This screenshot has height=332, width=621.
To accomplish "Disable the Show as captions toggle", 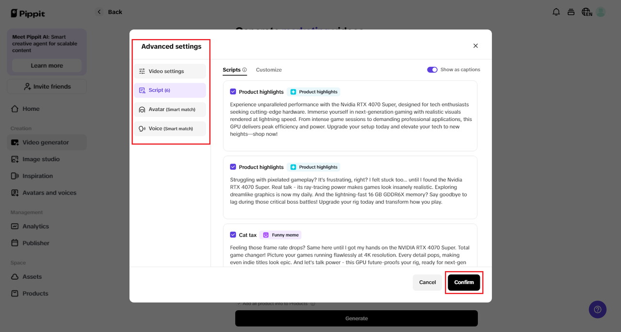I will click(x=432, y=69).
